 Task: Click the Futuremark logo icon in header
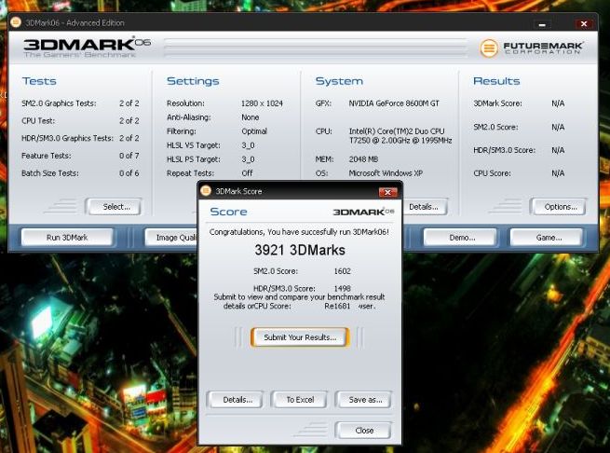click(x=489, y=48)
